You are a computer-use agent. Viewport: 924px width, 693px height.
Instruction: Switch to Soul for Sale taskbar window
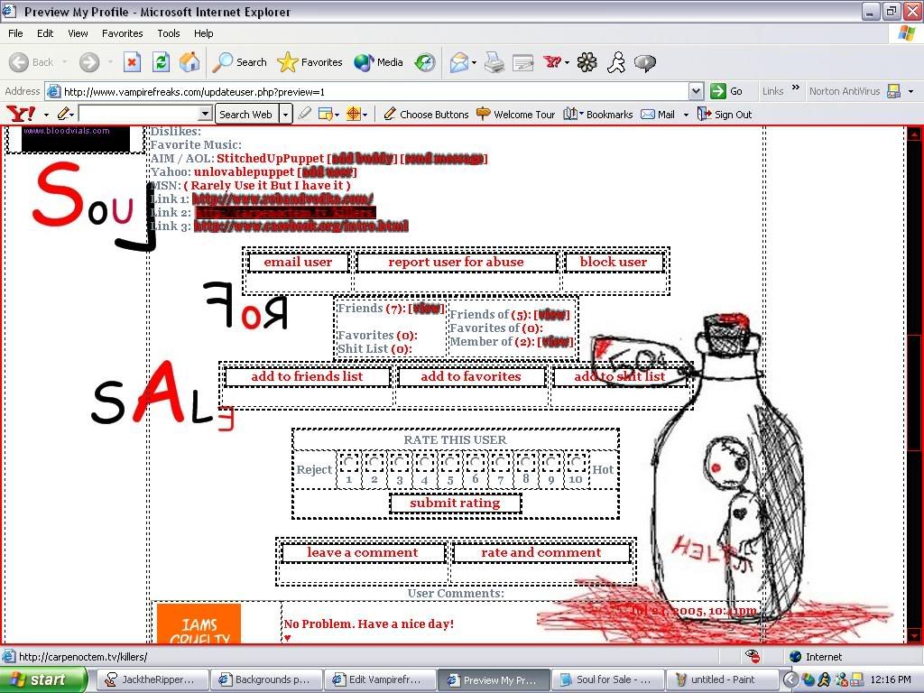608,679
